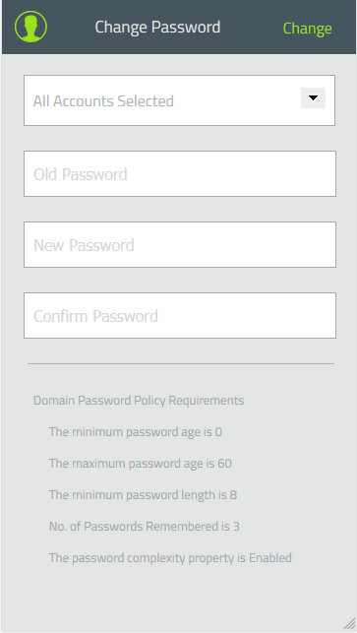Click the word Enabled in complexity text
The height and width of the screenshot is (633, 357).
(270, 558)
